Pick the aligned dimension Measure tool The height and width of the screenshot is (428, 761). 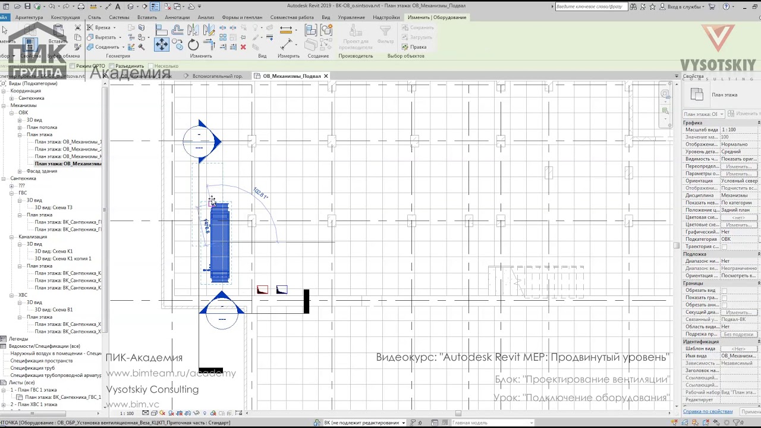click(286, 44)
